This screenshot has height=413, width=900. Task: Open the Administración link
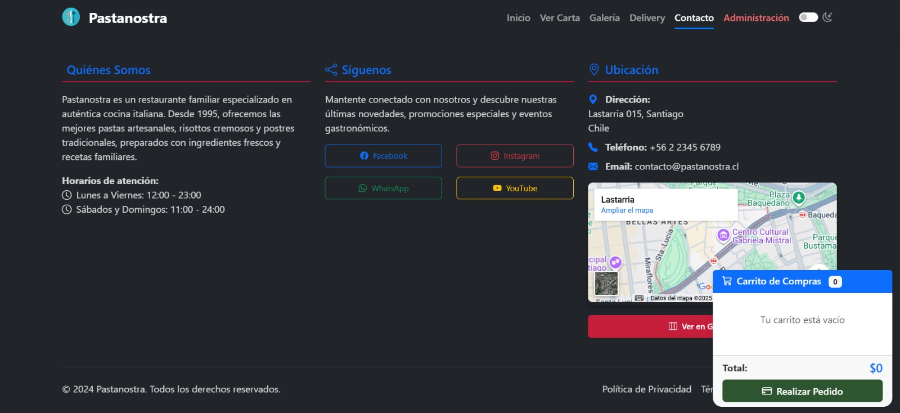pyautogui.click(x=756, y=18)
